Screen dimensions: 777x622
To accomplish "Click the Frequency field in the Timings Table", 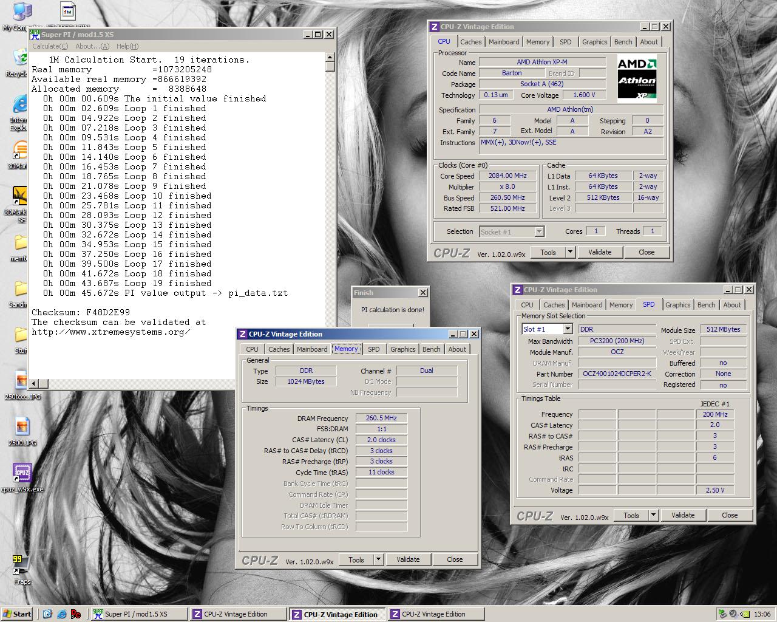I will pyautogui.click(x=715, y=414).
